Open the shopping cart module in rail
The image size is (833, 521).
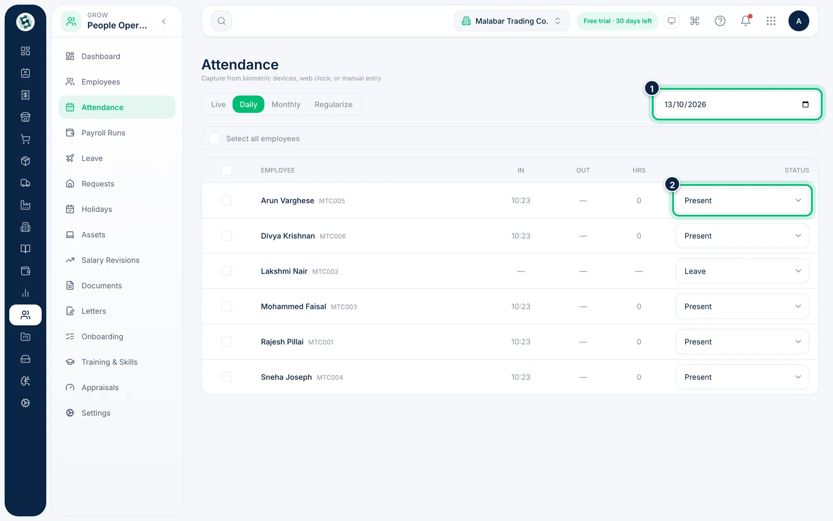tap(26, 139)
